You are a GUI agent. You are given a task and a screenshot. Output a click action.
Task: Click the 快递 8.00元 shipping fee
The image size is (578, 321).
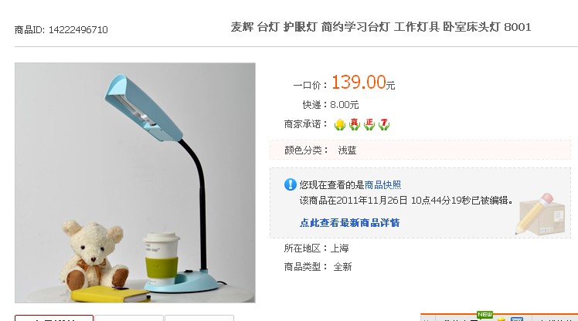(x=331, y=105)
